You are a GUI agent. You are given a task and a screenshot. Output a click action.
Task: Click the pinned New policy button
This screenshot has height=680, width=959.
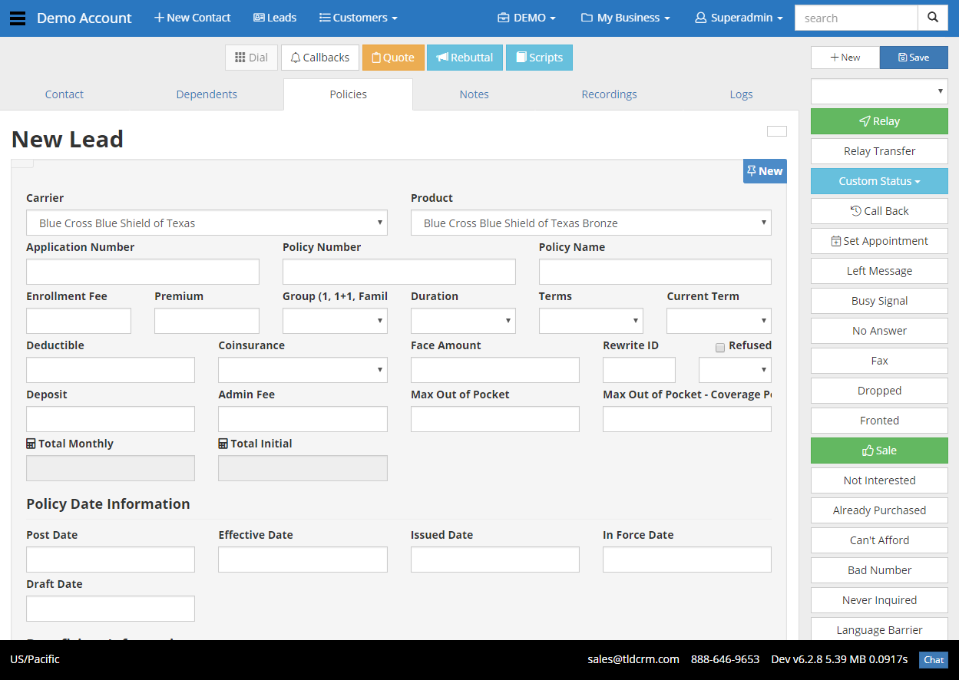(764, 170)
